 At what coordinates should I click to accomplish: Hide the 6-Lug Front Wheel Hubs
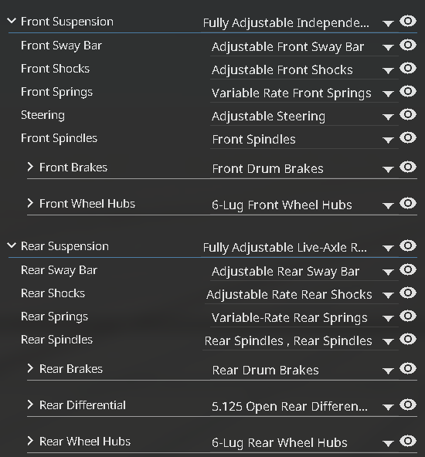[x=408, y=203]
